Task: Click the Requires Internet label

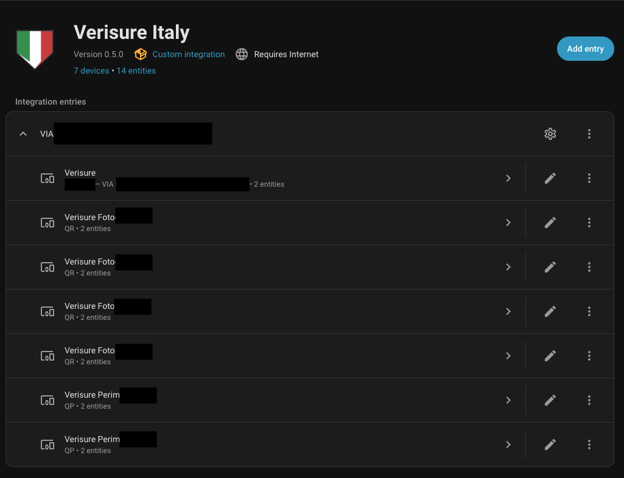Action: [x=286, y=54]
